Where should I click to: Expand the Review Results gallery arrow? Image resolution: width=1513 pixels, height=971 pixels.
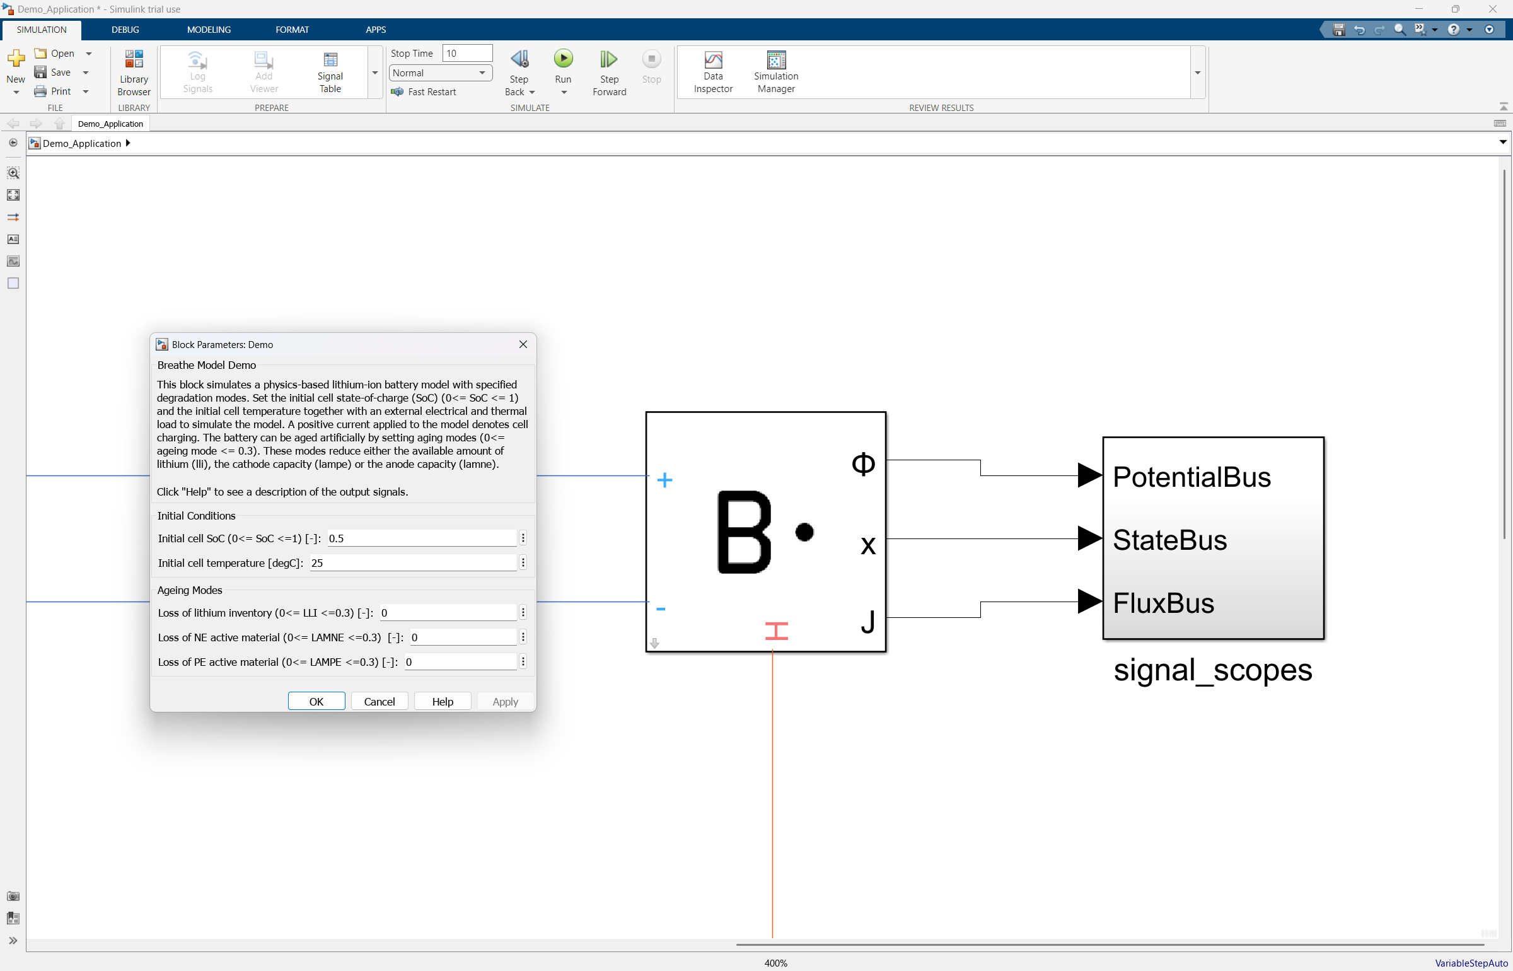(1197, 73)
